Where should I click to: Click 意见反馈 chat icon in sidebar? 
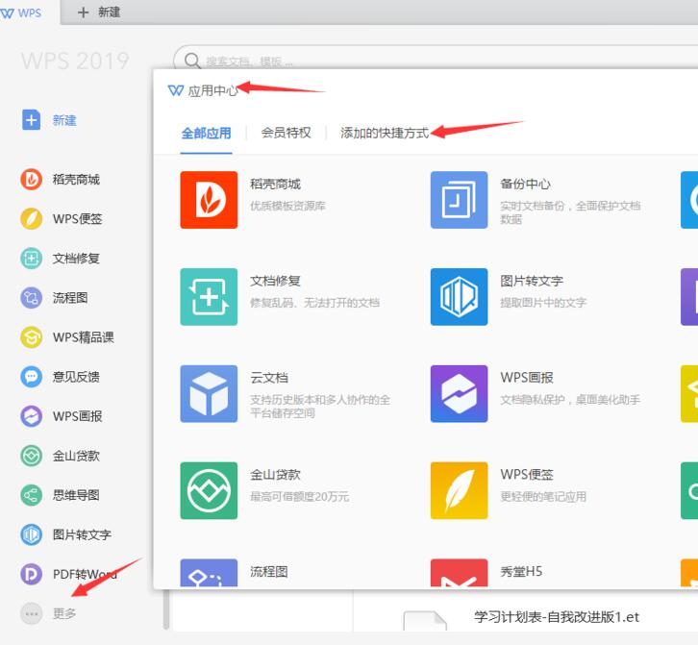[x=31, y=377]
